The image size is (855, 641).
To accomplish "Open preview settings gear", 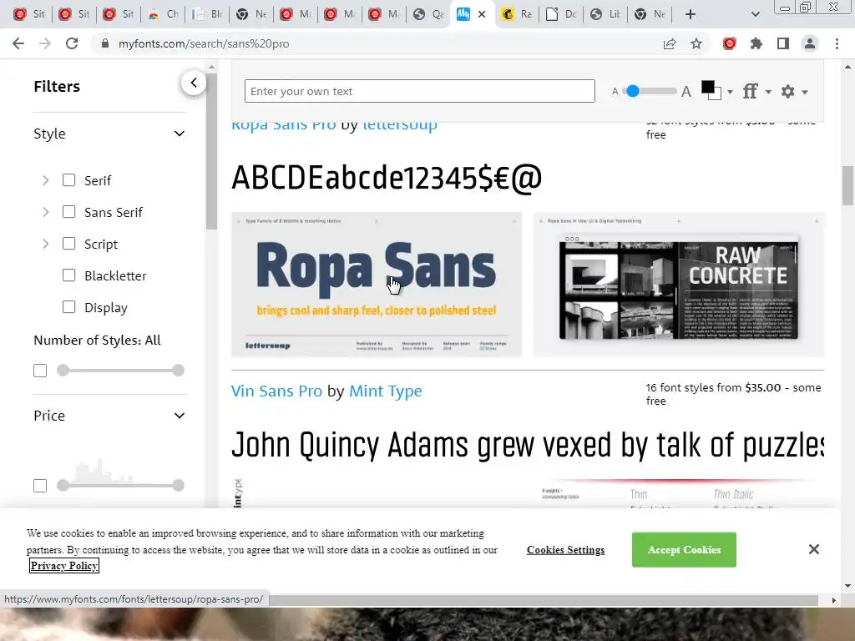I will pos(787,91).
